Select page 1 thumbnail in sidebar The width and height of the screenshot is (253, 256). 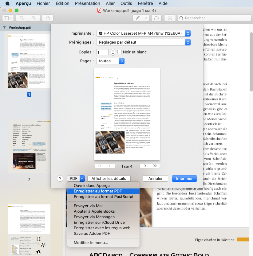click(x=29, y=61)
